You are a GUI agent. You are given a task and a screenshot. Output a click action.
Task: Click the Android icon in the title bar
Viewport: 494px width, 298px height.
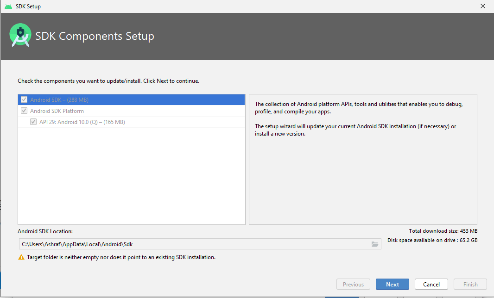coord(8,6)
